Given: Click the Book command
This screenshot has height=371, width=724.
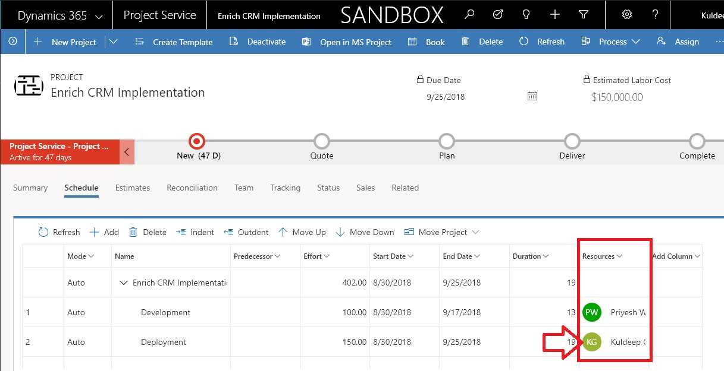Looking at the screenshot, I should pos(427,42).
